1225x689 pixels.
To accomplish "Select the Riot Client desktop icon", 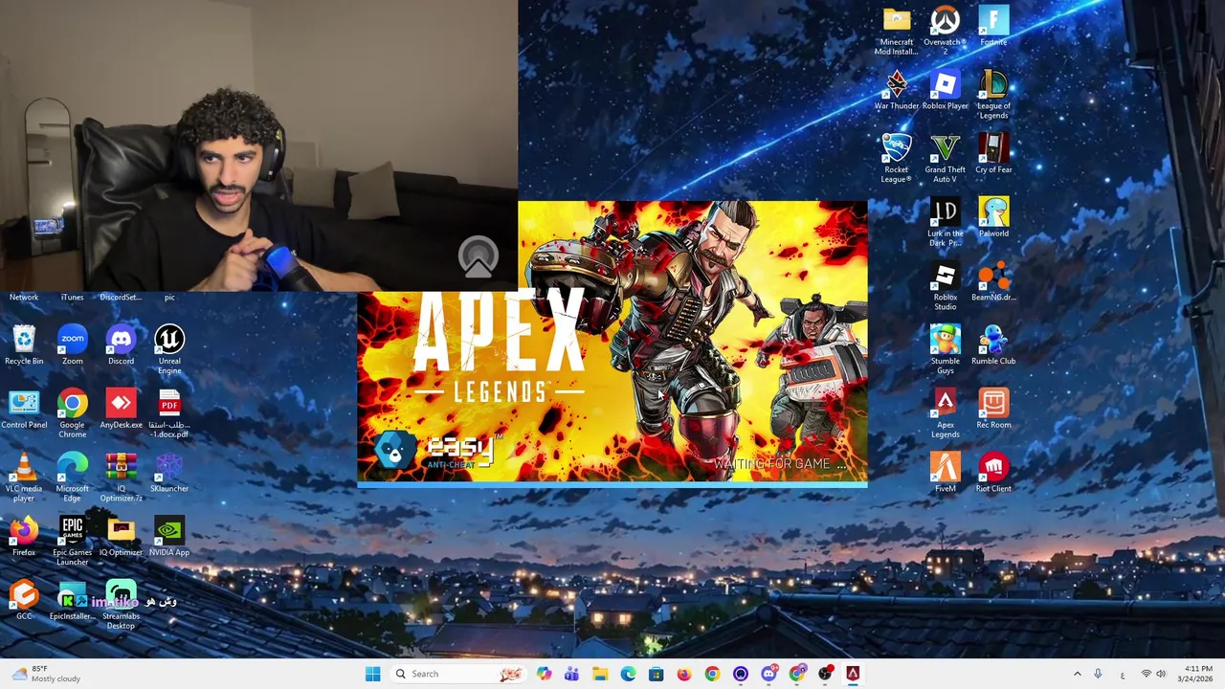I will pyautogui.click(x=993, y=473).
